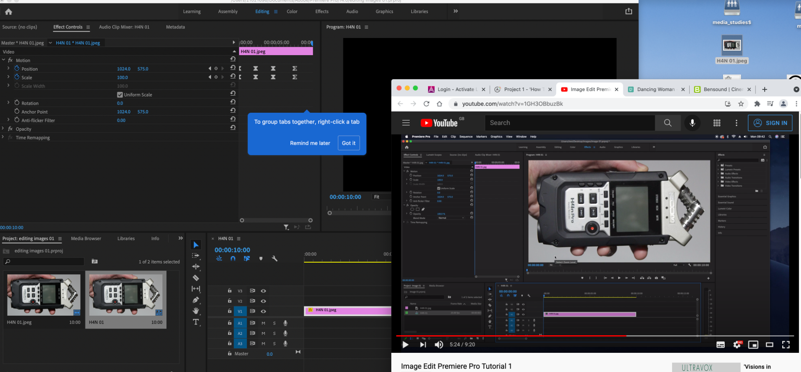The image size is (801, 372).
Task: Play the YouTube video
Action: pyautogui.click(x=405, y=344)
